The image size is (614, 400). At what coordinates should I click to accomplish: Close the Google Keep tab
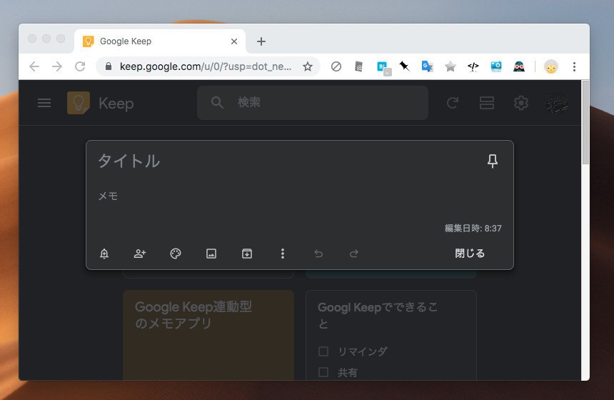tap(234, 41)
